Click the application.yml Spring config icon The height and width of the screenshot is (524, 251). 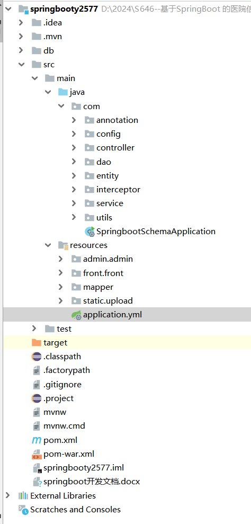[x=77, y=315]
